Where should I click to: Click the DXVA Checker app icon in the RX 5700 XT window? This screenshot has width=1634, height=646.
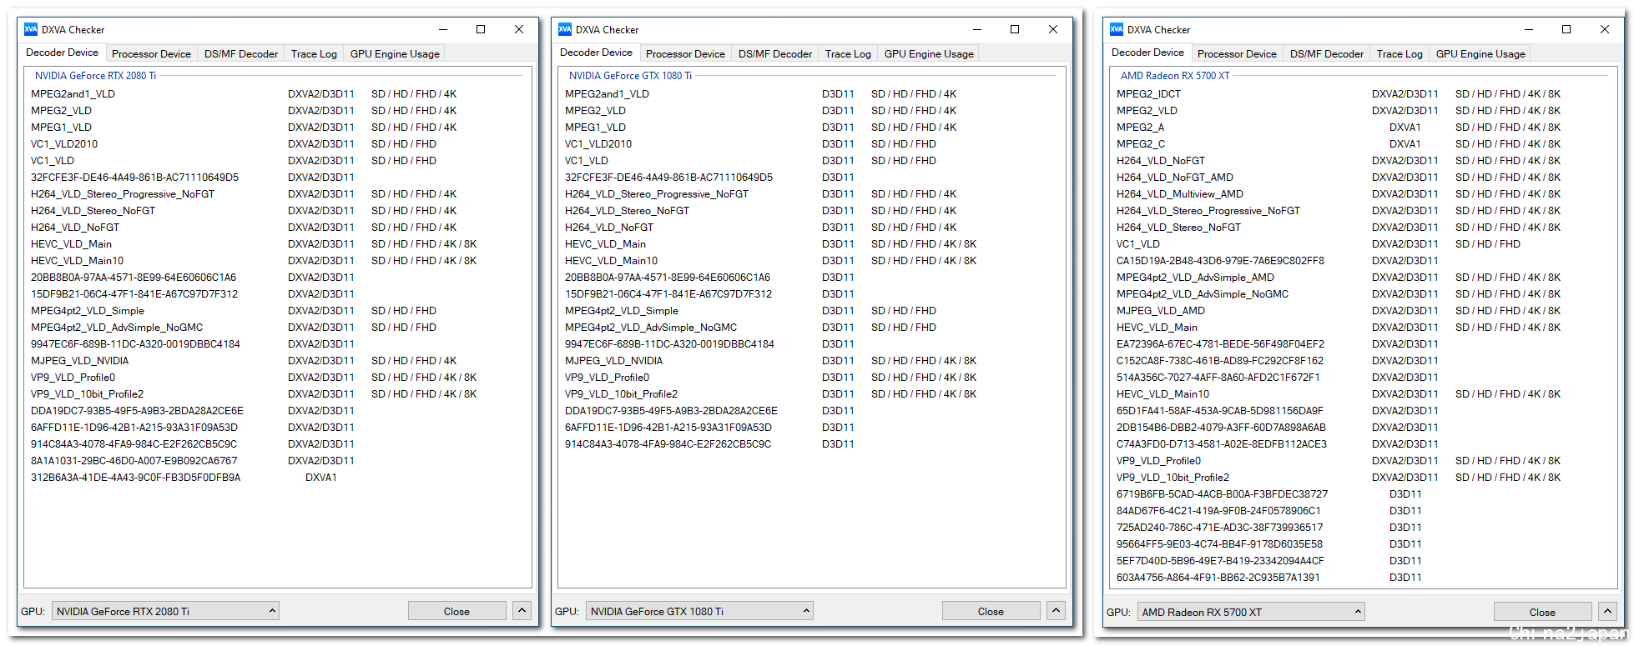pyautogui.click(x=1117, y=29)
